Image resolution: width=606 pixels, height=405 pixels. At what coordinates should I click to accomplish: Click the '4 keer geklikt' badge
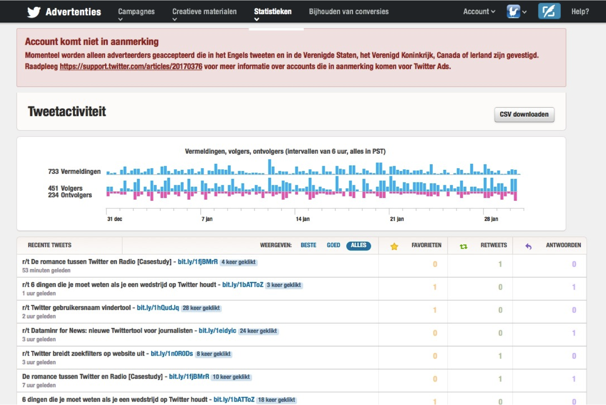tap(238, 262)
